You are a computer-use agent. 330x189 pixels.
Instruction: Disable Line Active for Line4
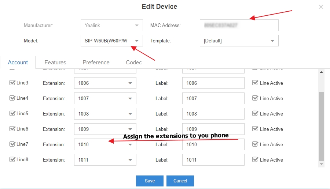coord(255,98)
